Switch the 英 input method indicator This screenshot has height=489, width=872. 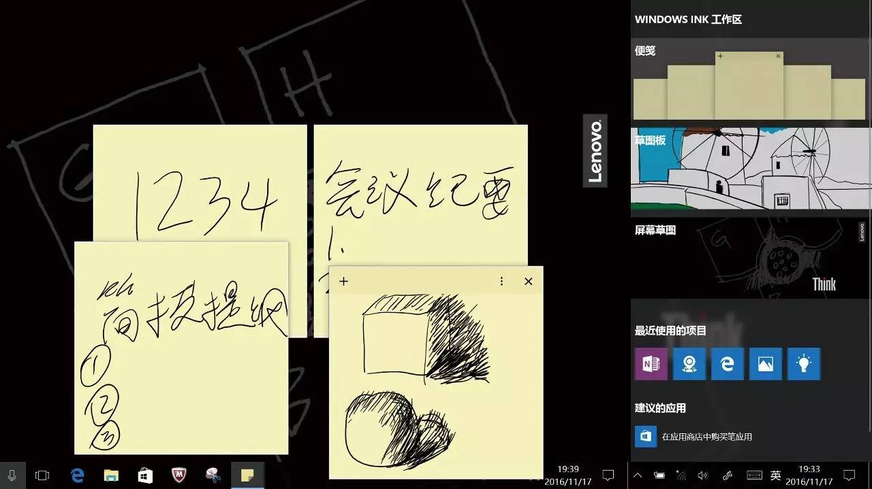tap(775, 475)
